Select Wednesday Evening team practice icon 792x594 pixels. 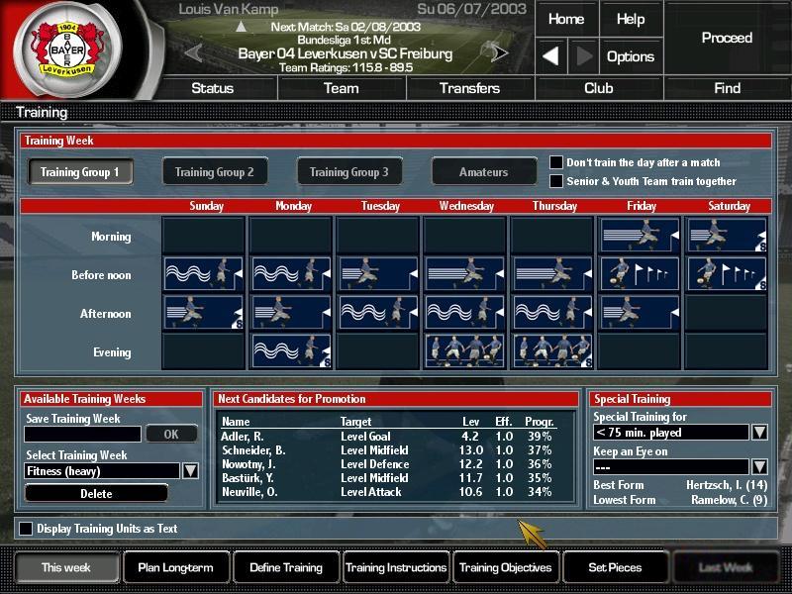(465, 351)
